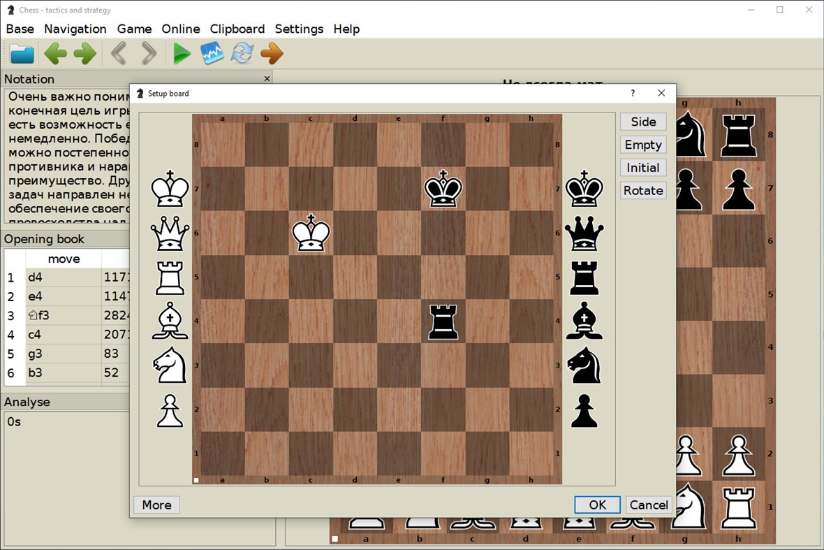Select the white king from the piece palette

tap(170, 189)
